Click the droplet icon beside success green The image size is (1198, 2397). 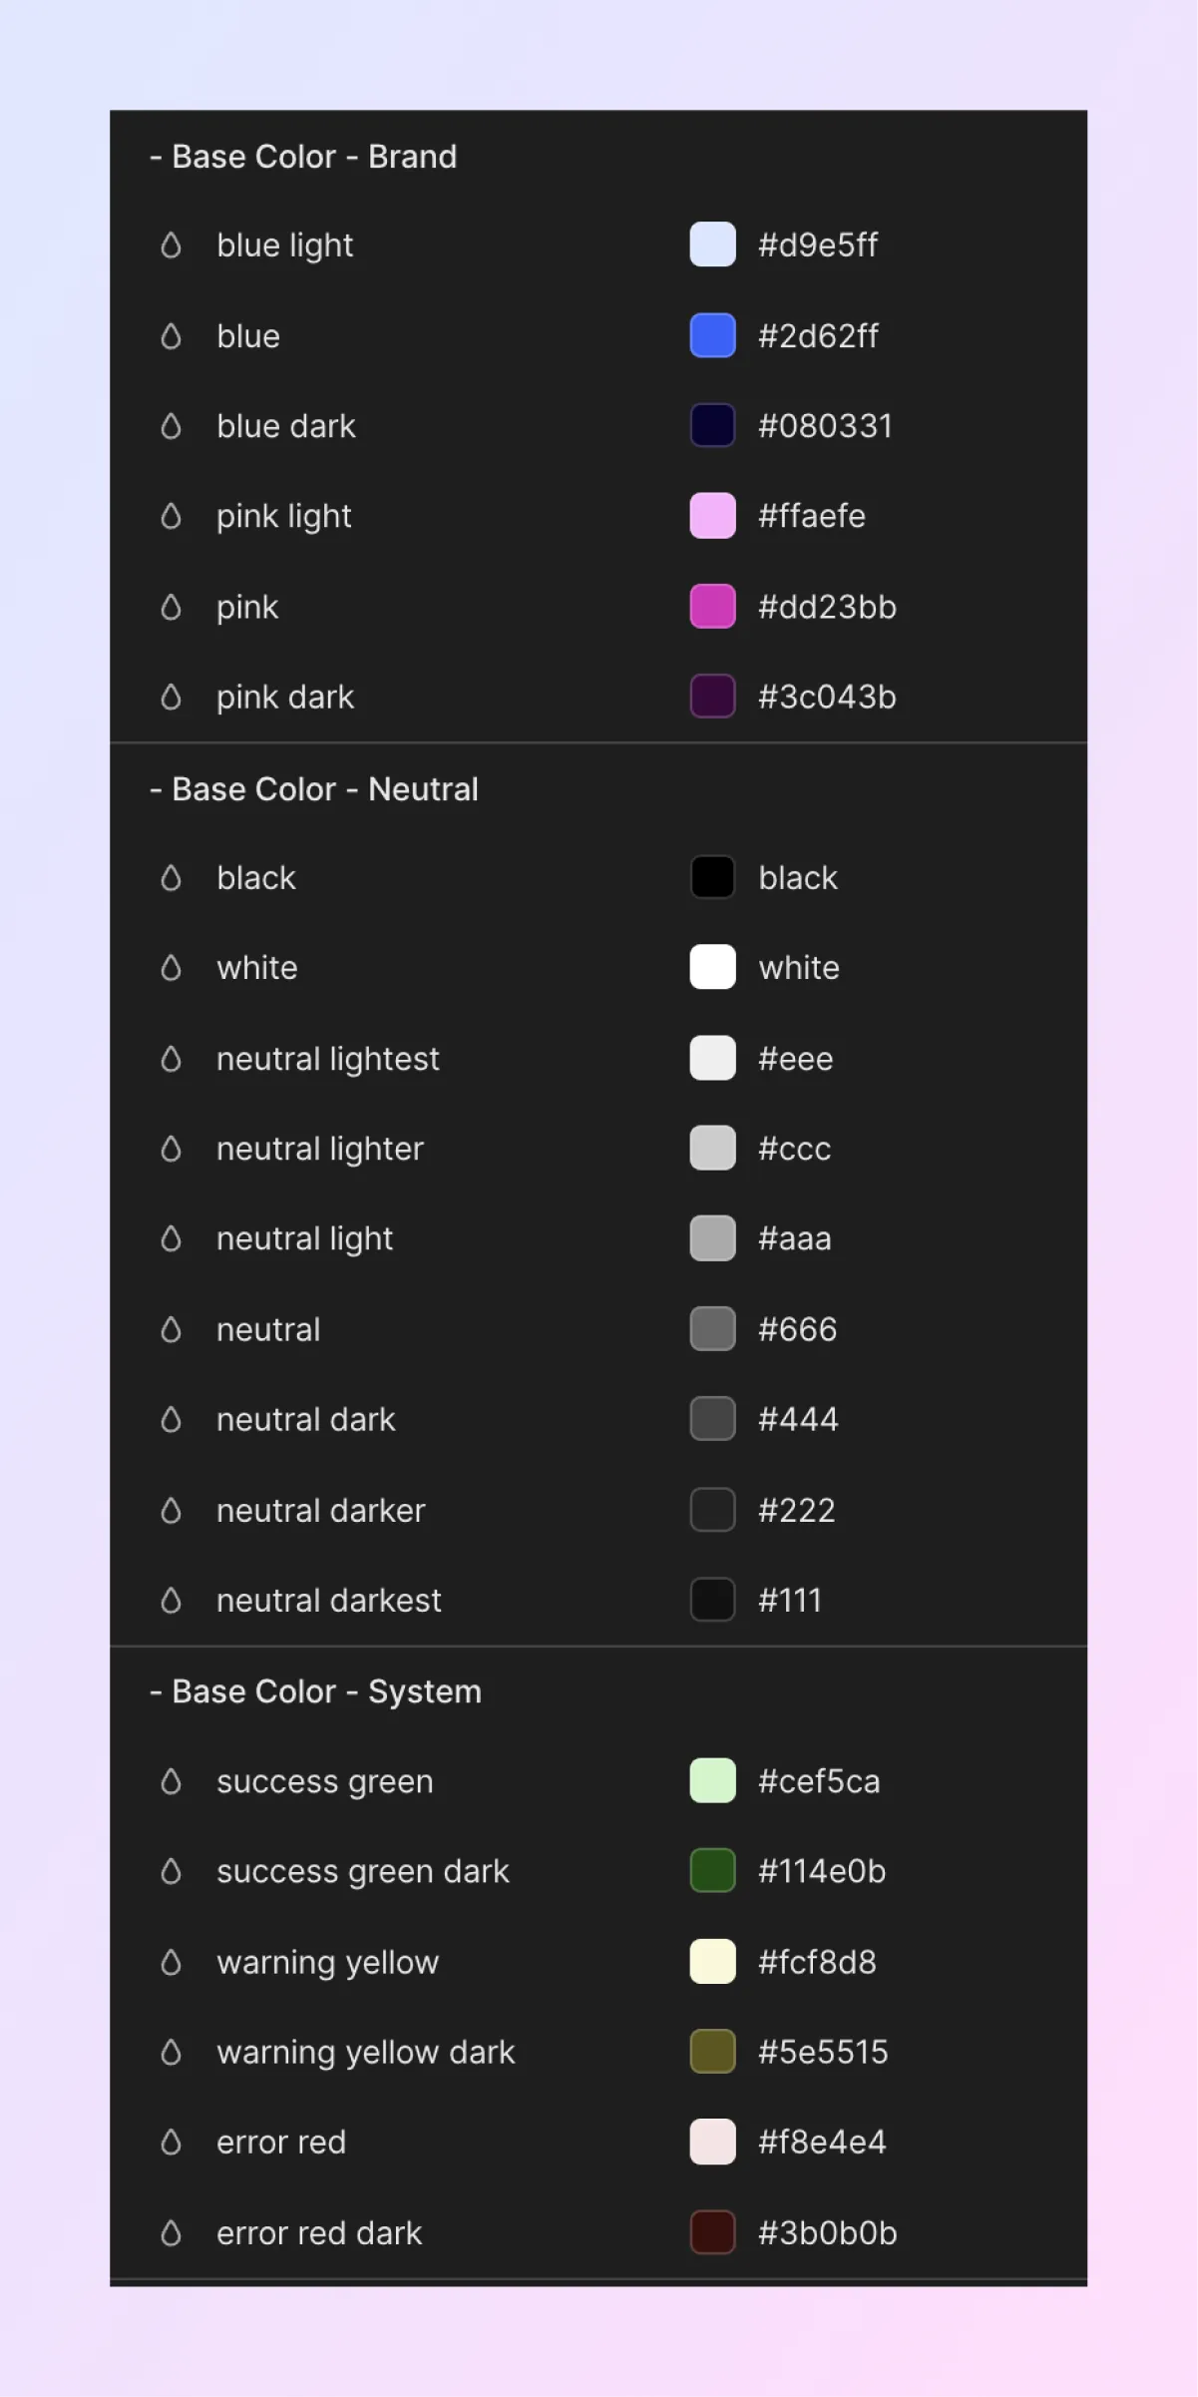tap(171, 1781)
